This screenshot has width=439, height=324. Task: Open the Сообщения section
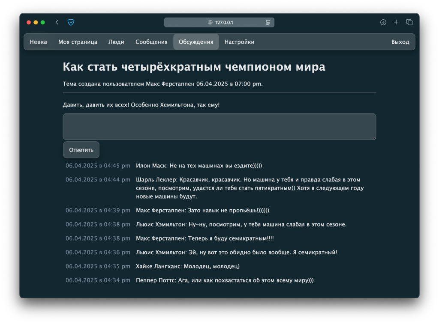tap(151, 42)
